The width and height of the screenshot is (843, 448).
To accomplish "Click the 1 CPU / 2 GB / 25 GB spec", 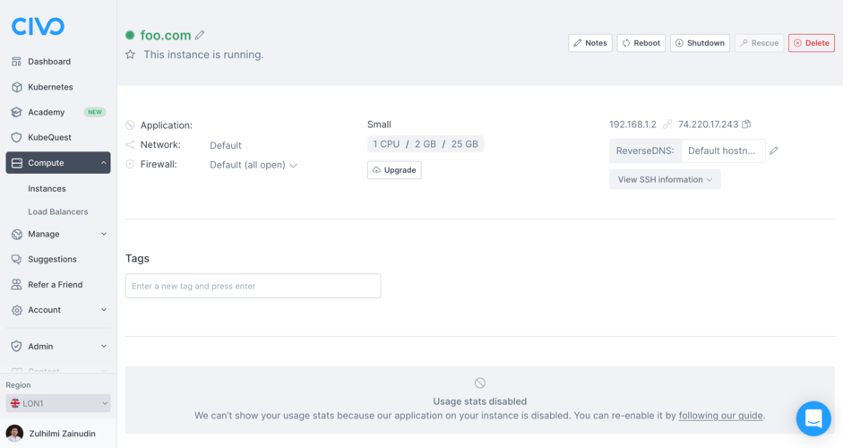I will click(x=426, y=144).
